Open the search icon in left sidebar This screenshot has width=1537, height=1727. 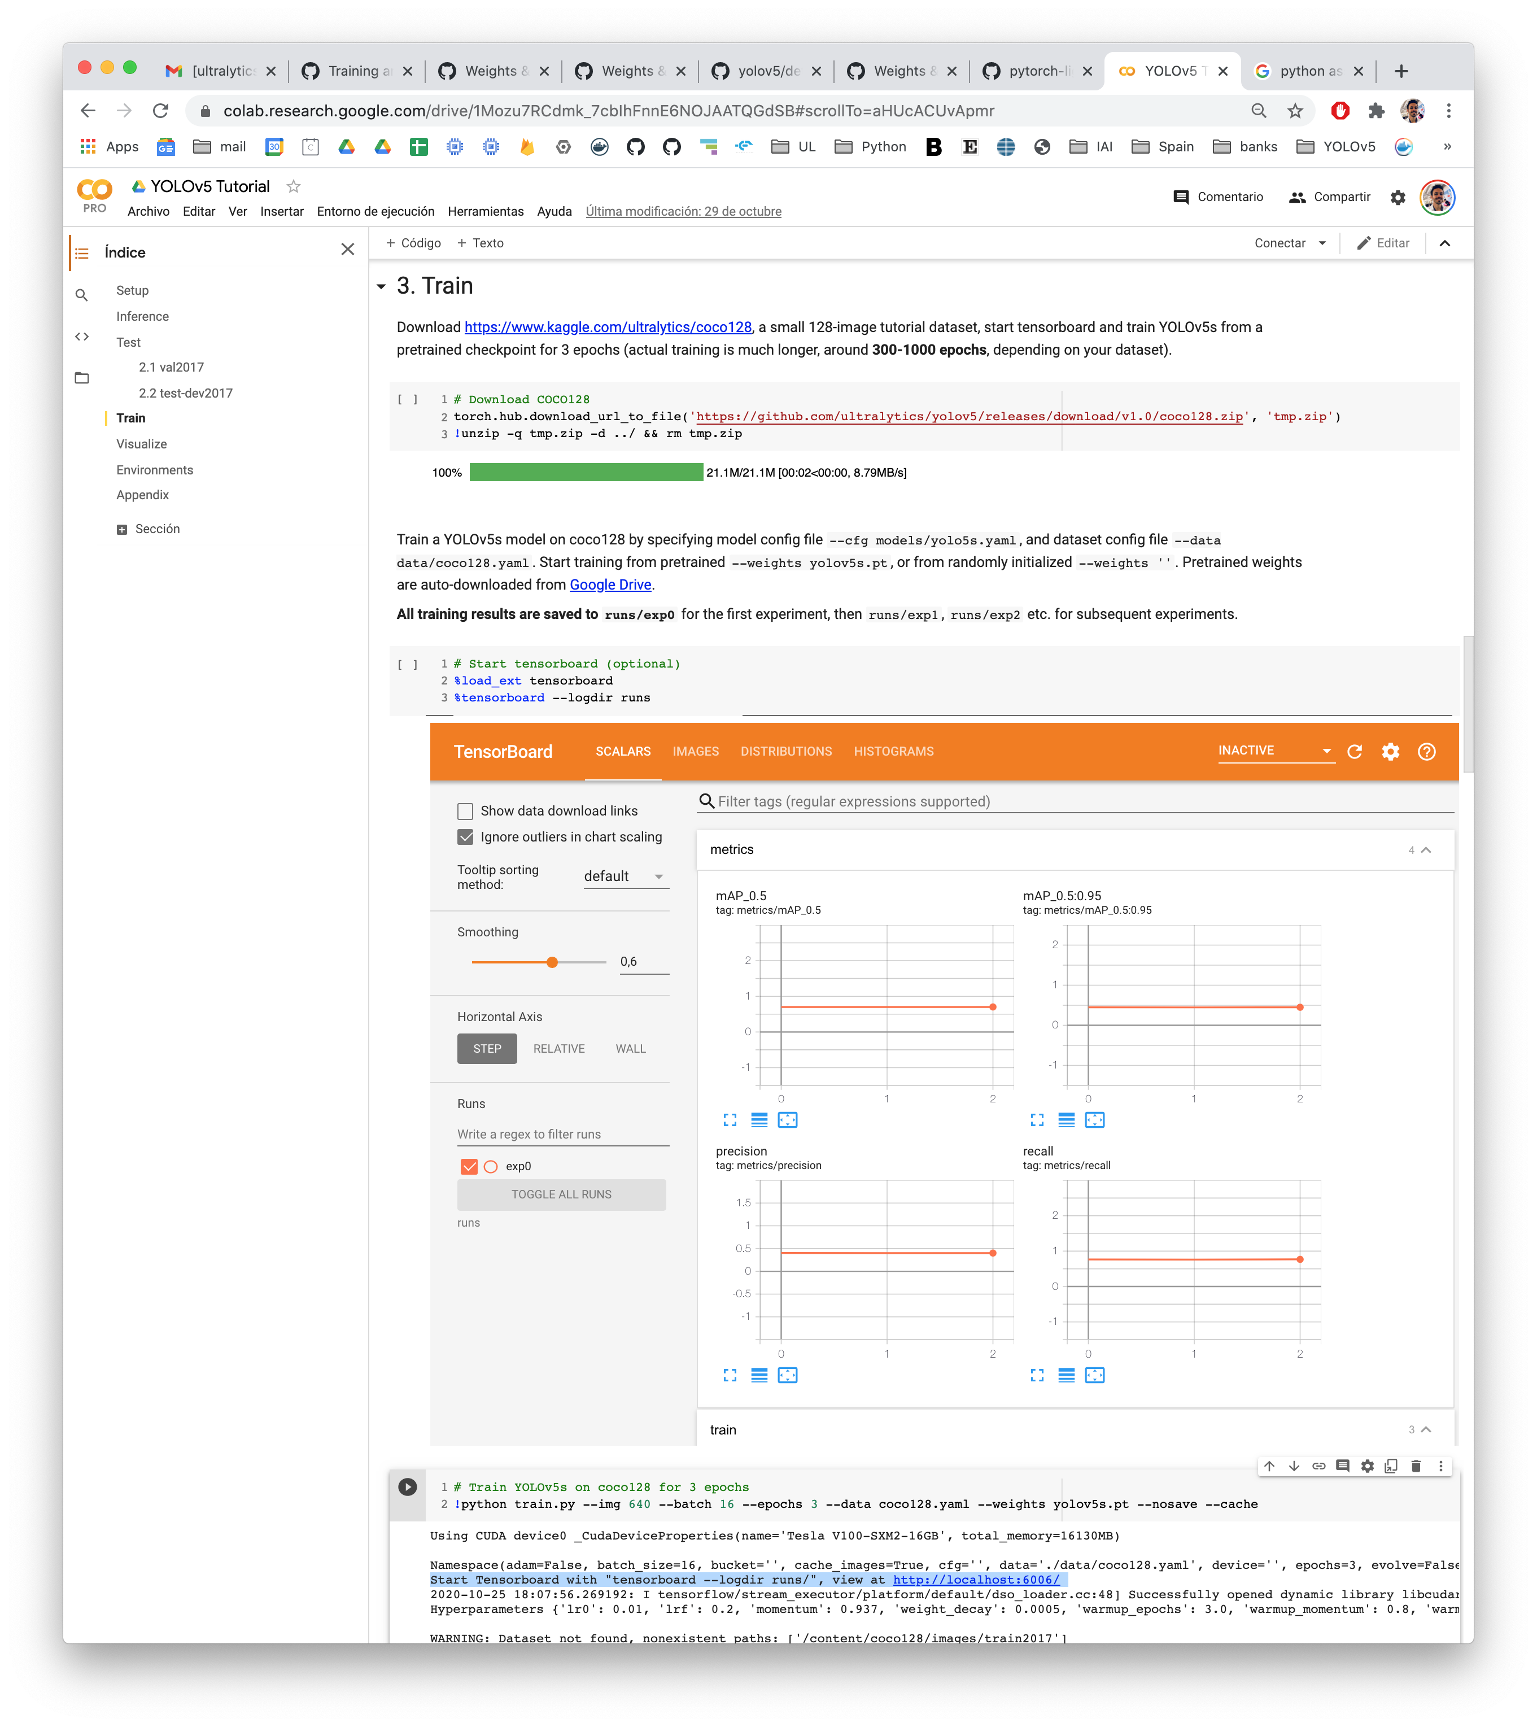[82, 295]
